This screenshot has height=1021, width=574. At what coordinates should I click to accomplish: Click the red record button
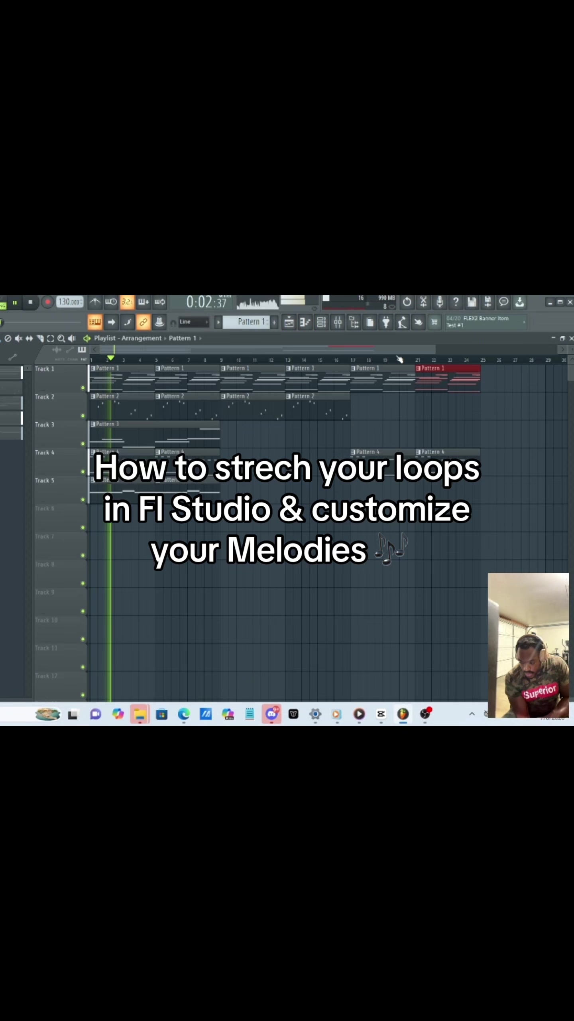click(47, 302)
